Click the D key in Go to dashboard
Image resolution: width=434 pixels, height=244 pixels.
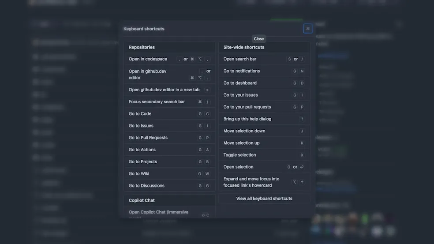[302, 83]
